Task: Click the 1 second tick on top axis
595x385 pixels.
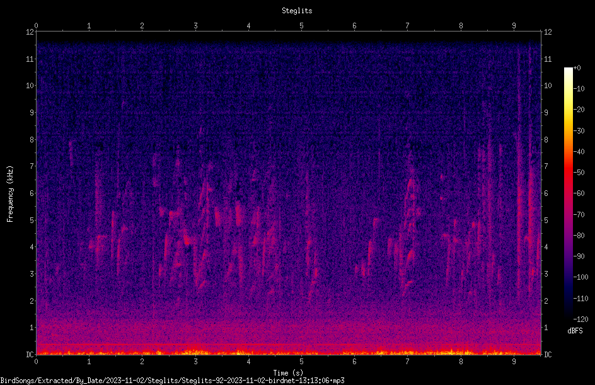Action: click(x=89, y=25)
